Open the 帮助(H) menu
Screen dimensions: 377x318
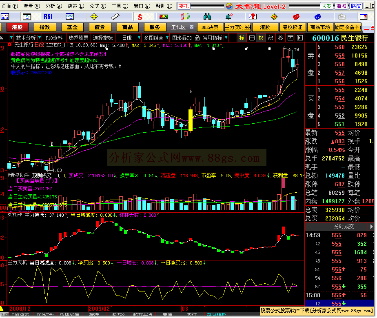[164, 6]
